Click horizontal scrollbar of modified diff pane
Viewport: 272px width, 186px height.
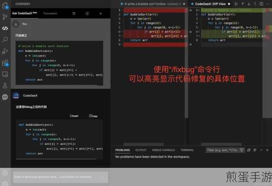pos(221,144)
